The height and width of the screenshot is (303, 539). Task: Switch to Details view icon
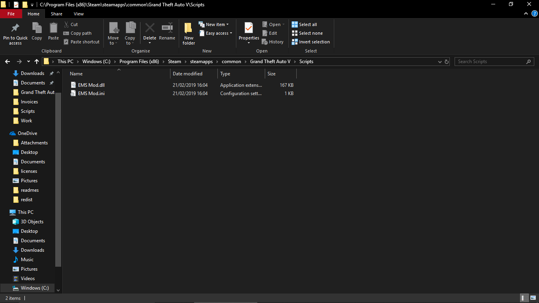tap(525, 298)
